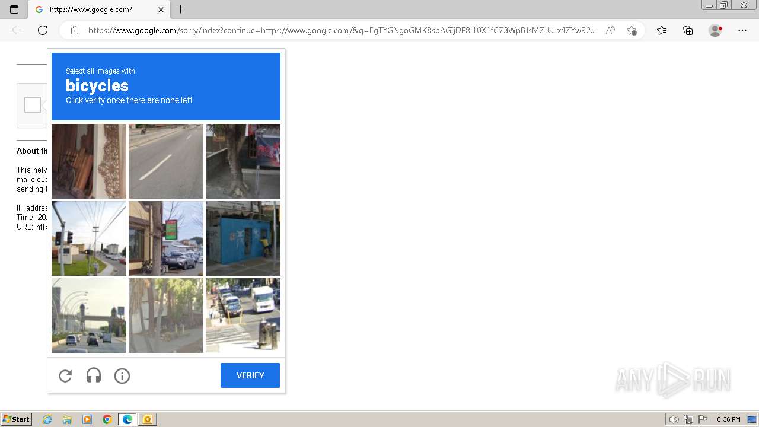Tick the I'm not a robot checkbox

coord(33,105)
